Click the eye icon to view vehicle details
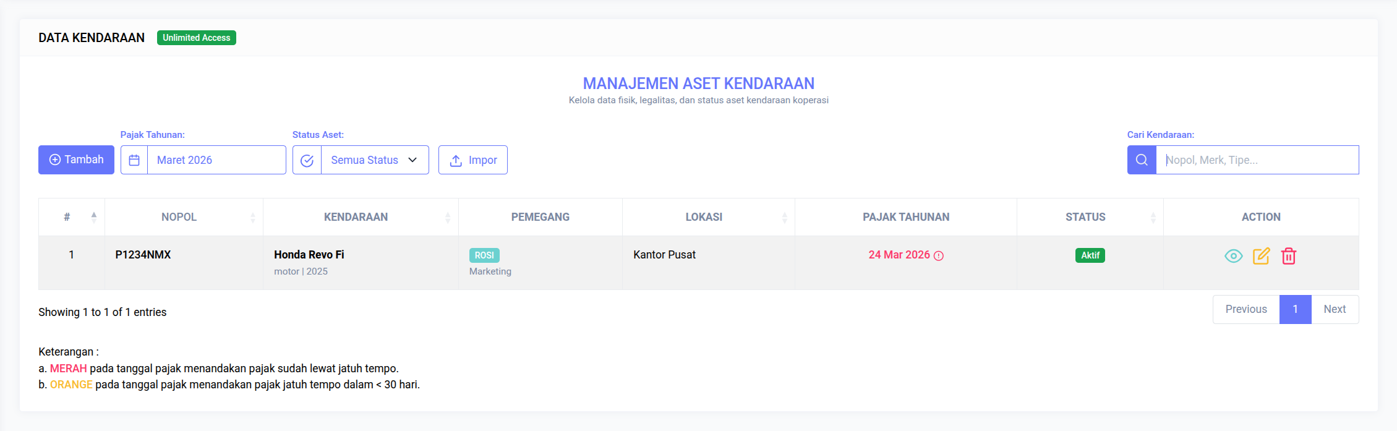The height and width of the screenshot is (431, 1397). (1233, 256)
